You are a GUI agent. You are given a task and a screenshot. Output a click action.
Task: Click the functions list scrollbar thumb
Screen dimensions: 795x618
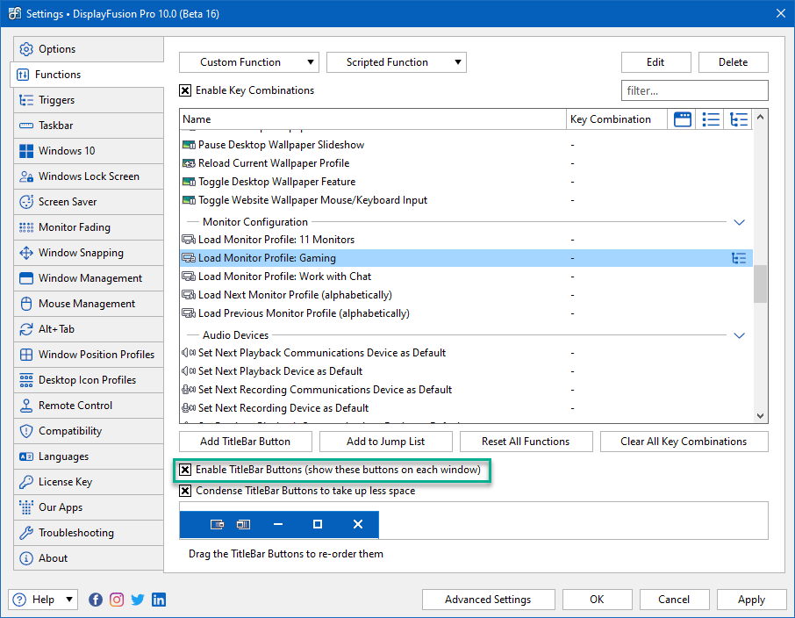(x=760, y=284)
